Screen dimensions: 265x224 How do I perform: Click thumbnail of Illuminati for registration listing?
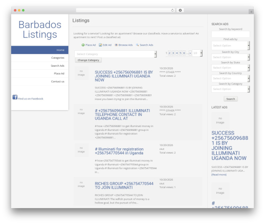[x=81, y=150]
